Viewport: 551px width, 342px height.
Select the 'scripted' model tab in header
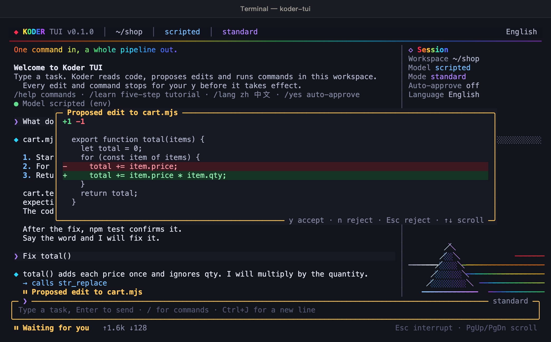pos(182,32)
